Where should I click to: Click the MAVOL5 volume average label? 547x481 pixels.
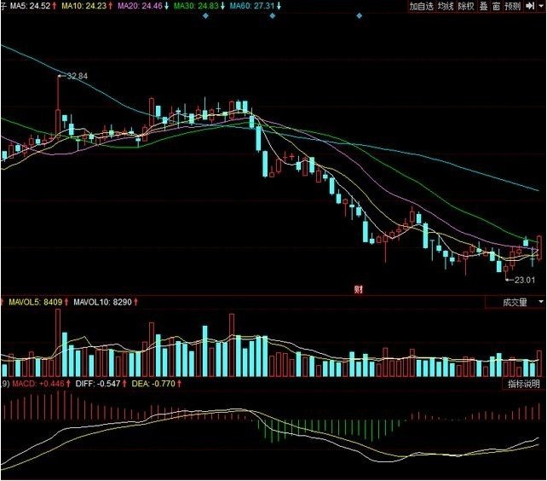pos(32,302)
